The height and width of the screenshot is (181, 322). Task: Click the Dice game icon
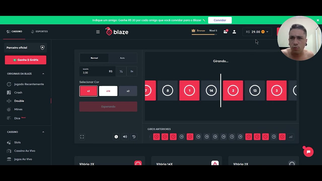point(9,118)
